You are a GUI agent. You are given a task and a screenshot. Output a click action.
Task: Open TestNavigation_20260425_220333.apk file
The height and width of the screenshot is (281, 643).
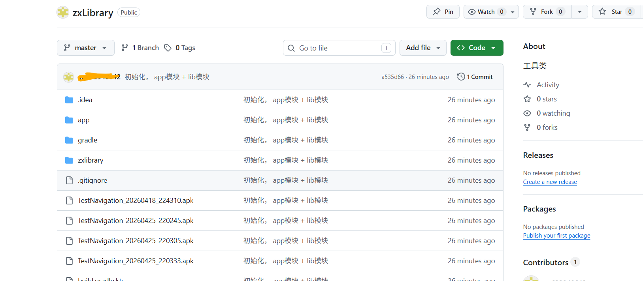136,261
